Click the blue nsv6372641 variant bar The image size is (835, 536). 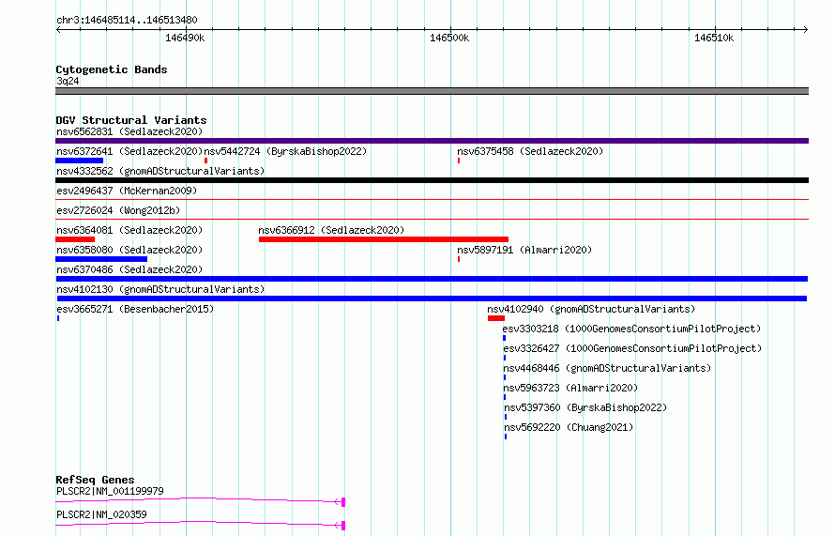pyautogui.click(x=80, y=161)
